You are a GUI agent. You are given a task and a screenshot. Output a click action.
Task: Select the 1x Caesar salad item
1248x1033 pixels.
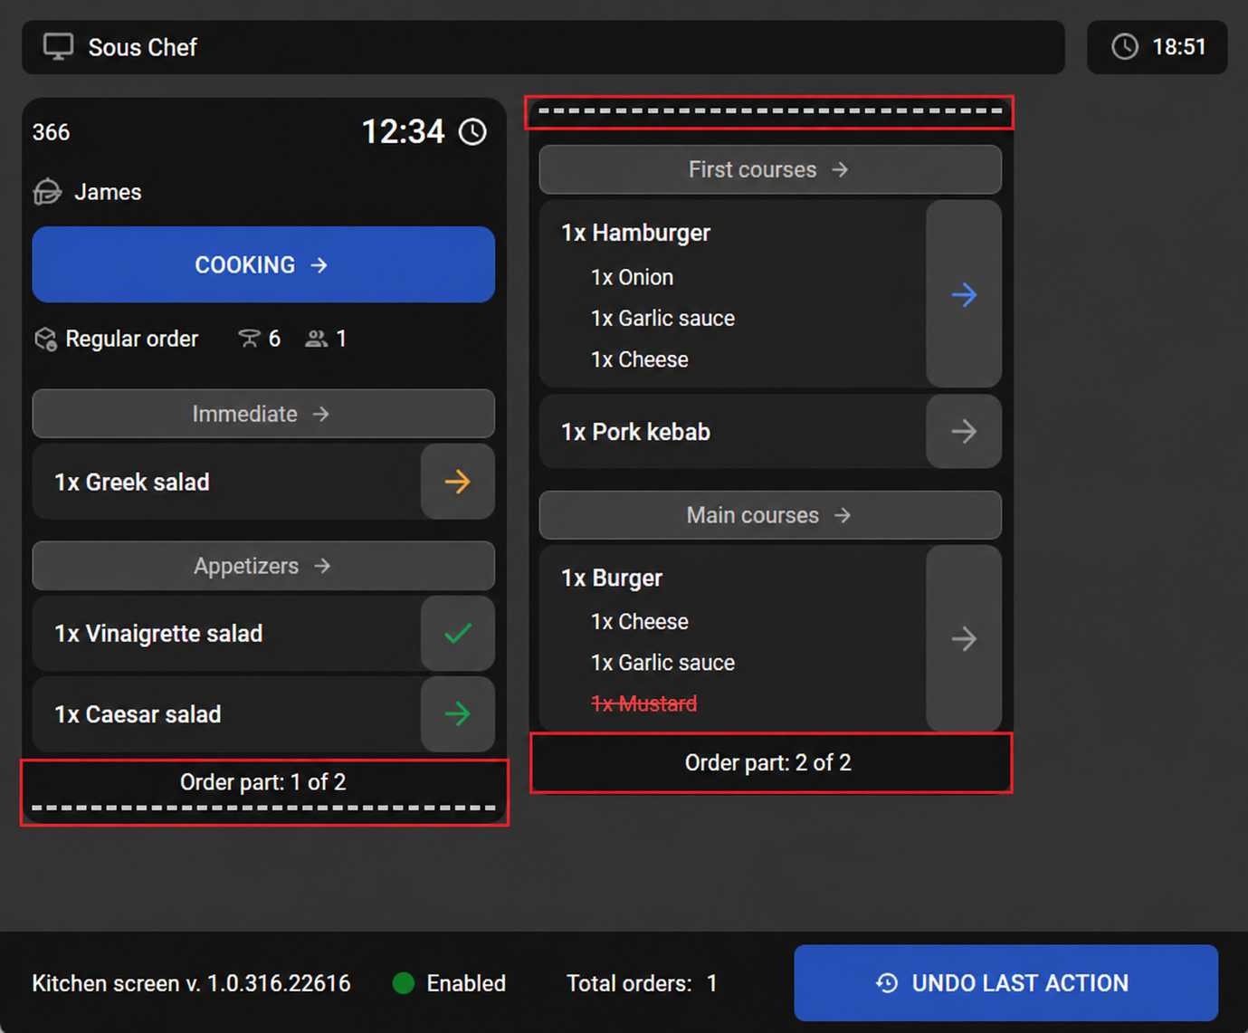point(226,714)
